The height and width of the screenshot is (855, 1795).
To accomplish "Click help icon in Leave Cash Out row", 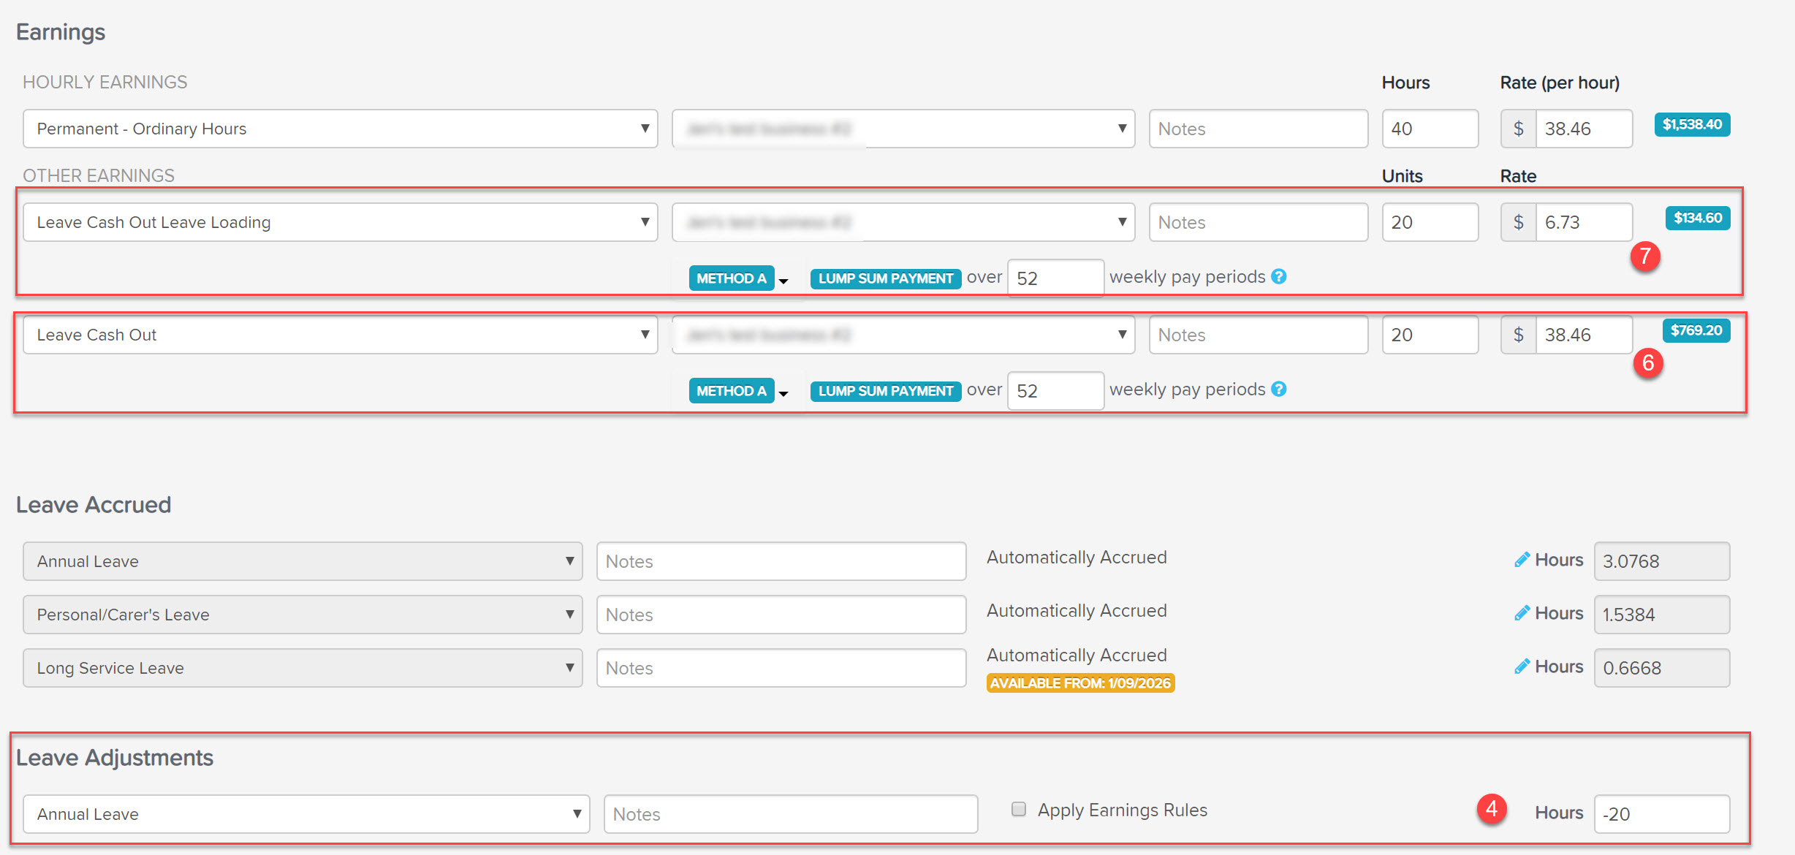I will click(x=1278, y=389).
